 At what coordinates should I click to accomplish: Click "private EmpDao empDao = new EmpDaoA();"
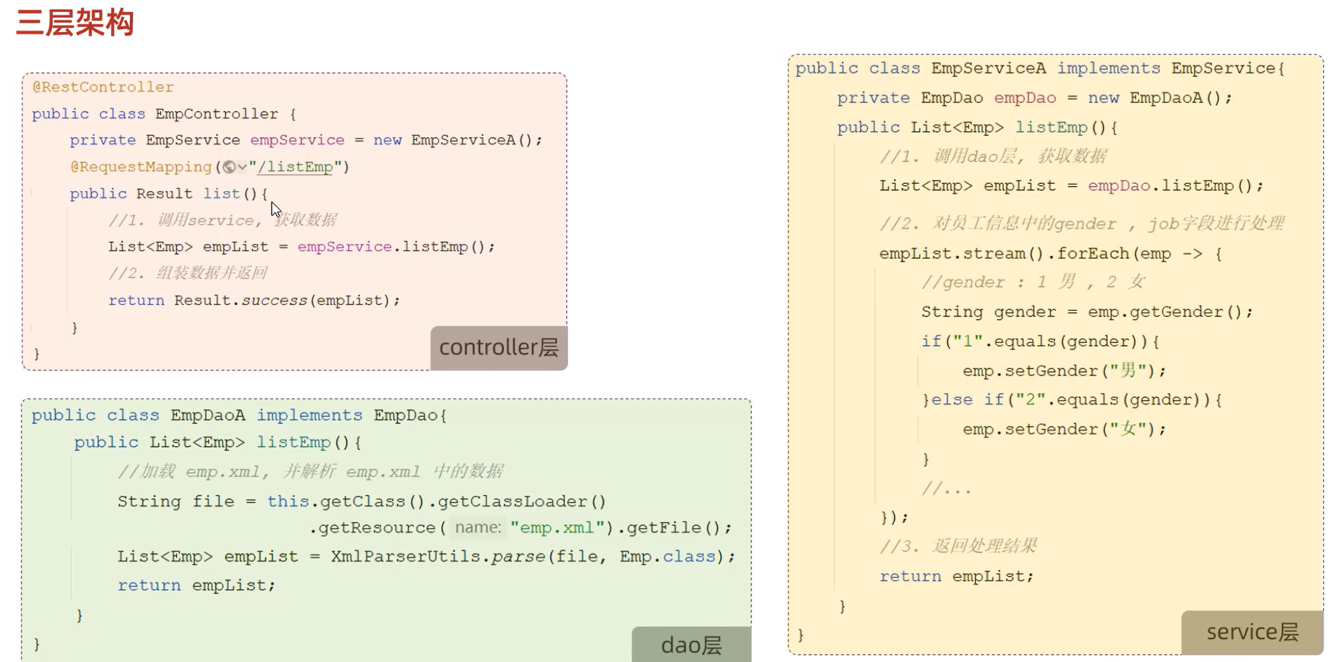[1034, 98]
